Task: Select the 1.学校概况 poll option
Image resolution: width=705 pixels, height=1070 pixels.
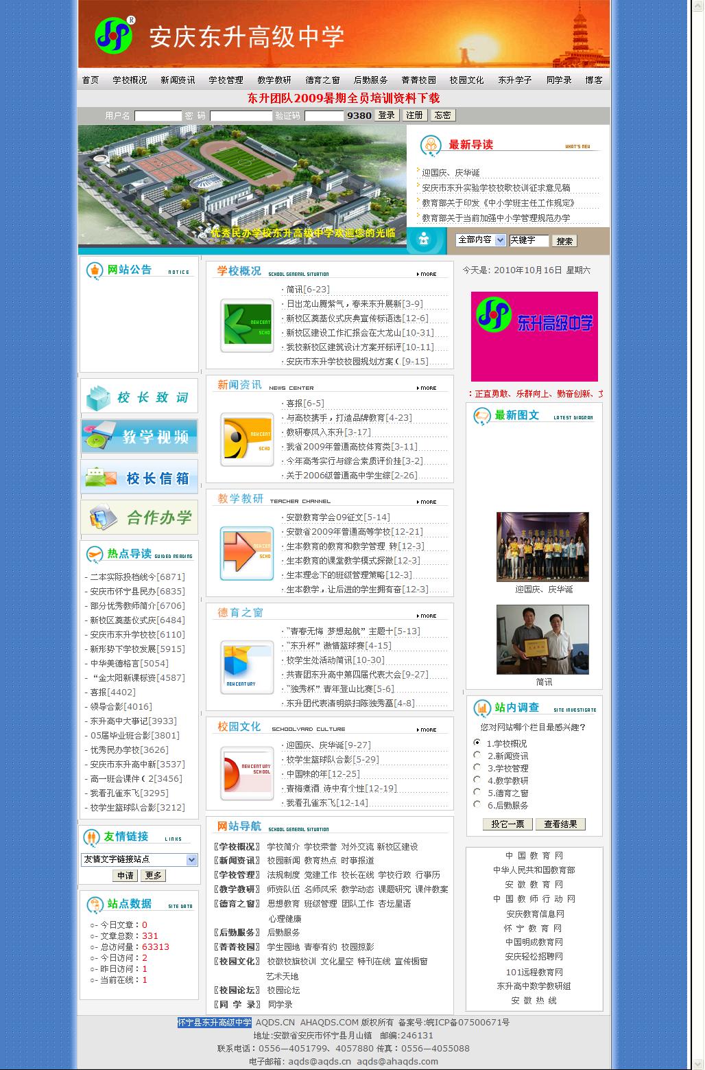Action: (x=477, y=742)
